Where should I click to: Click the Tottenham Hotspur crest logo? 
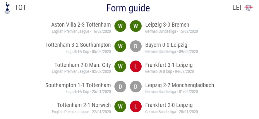7,8
